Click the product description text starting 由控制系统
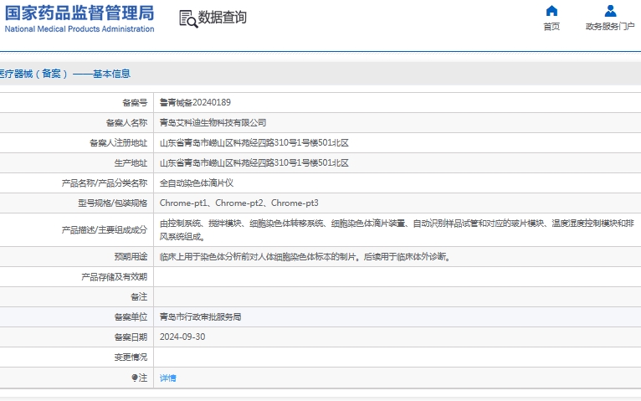Viewport: 641px width, 401px height. click(397, 229)
